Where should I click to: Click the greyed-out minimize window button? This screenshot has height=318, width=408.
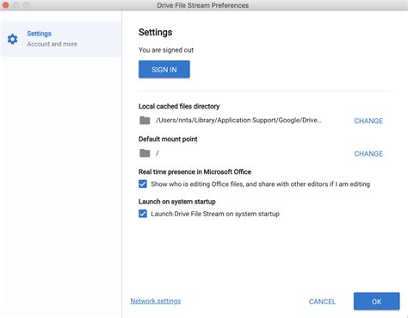pos(15,5)
